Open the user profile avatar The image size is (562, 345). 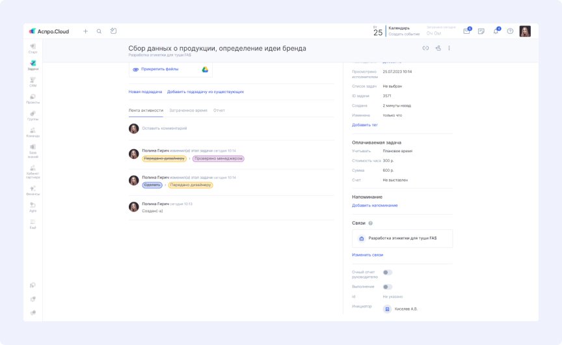click(525, 31)
